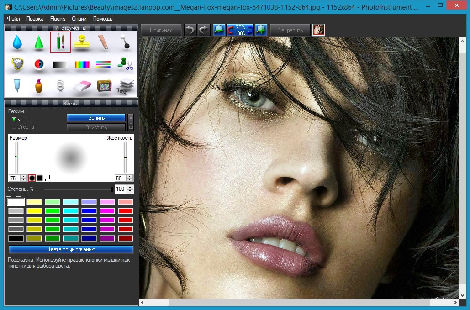Open the Text layers tool

pos(125,86)
